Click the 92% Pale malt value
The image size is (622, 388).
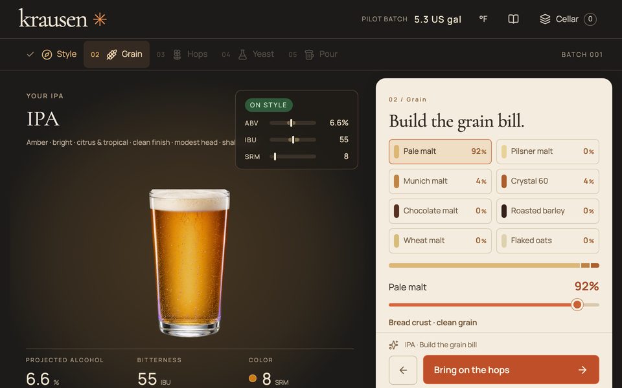[587, 286]
